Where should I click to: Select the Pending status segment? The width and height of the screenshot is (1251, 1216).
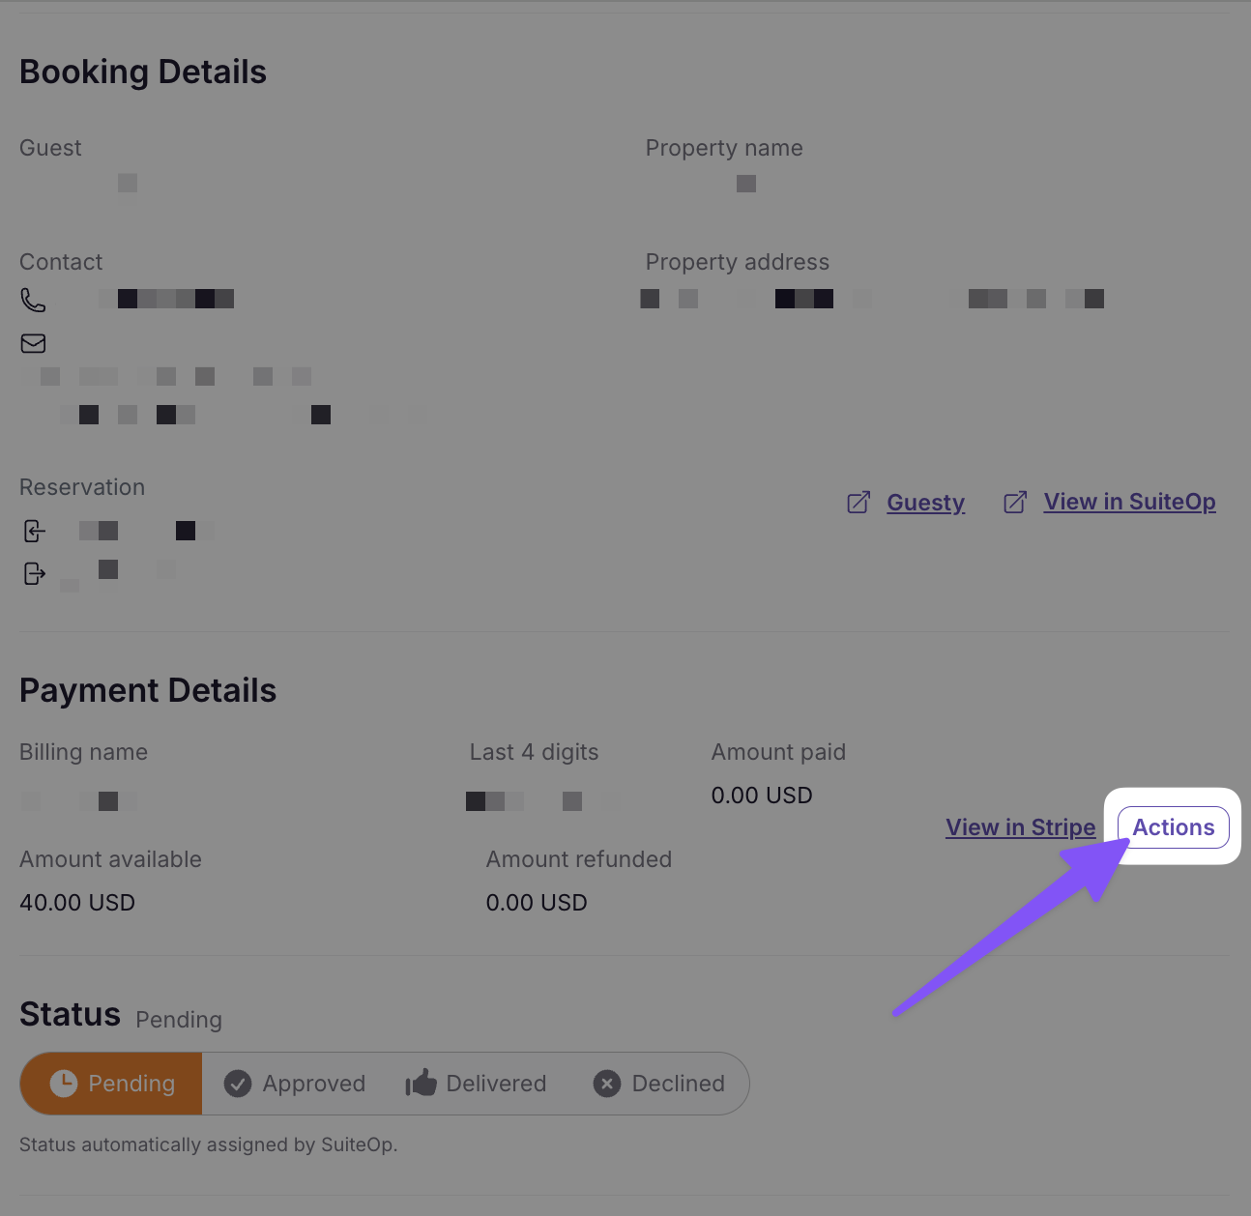[x=110, y=1084]
